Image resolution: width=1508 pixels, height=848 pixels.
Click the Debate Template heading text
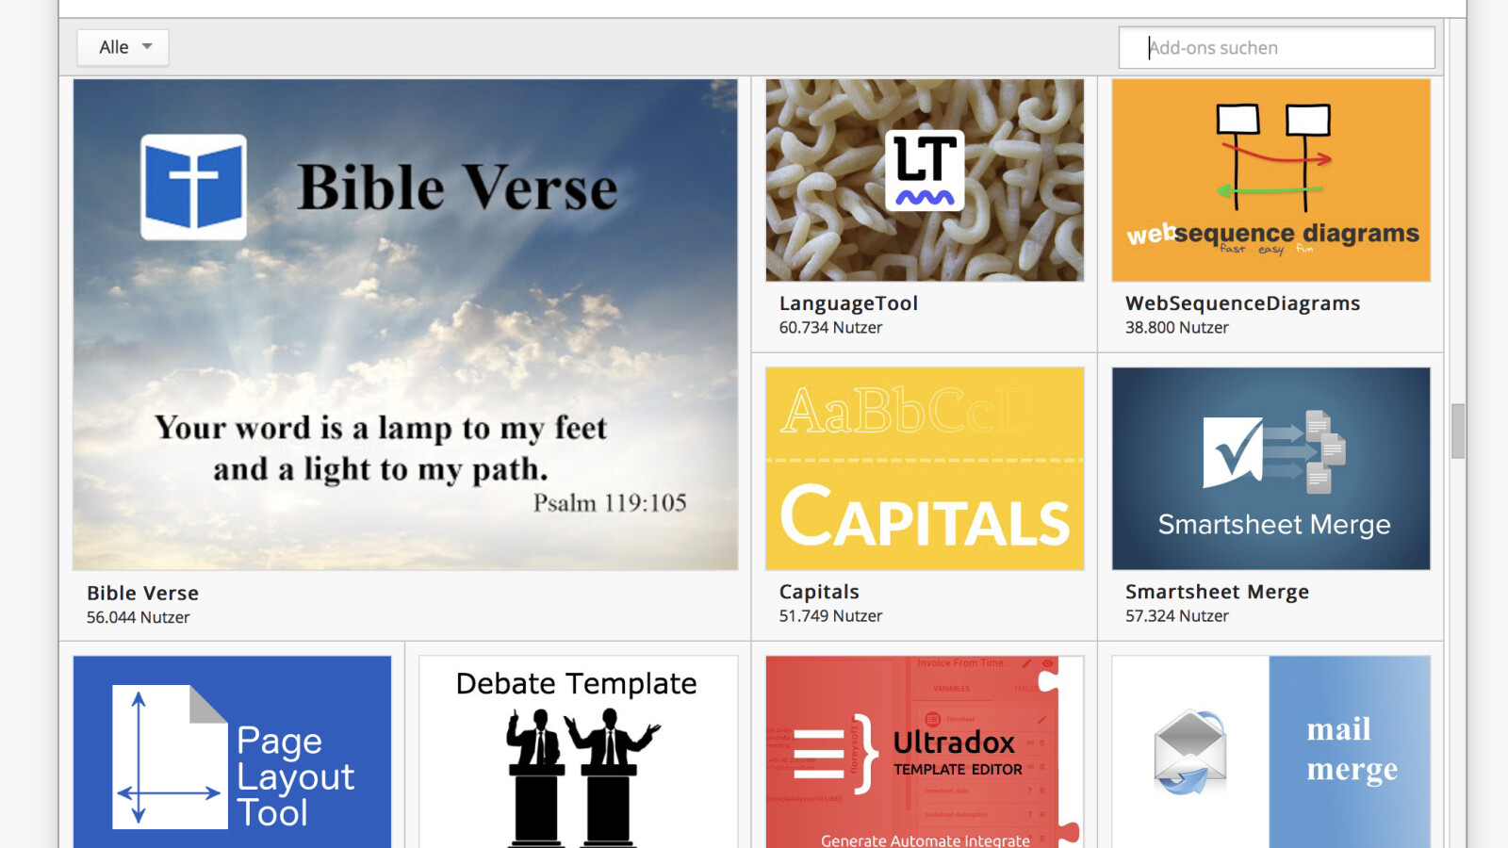point(576,683)
